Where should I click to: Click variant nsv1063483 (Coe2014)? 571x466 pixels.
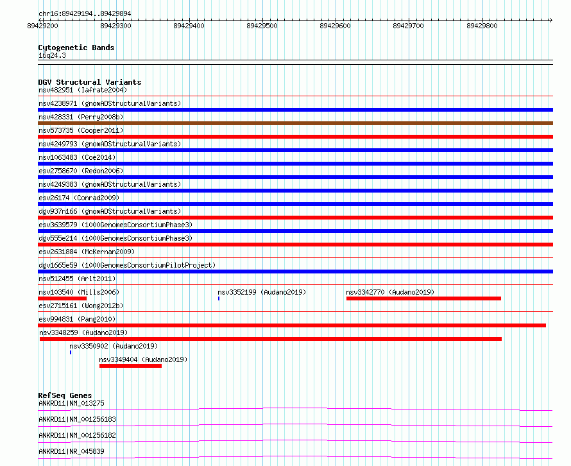pyautogui.click(x=77, y=157)
